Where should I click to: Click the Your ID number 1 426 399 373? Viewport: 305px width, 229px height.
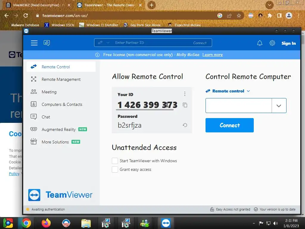[x=147, y=105]
